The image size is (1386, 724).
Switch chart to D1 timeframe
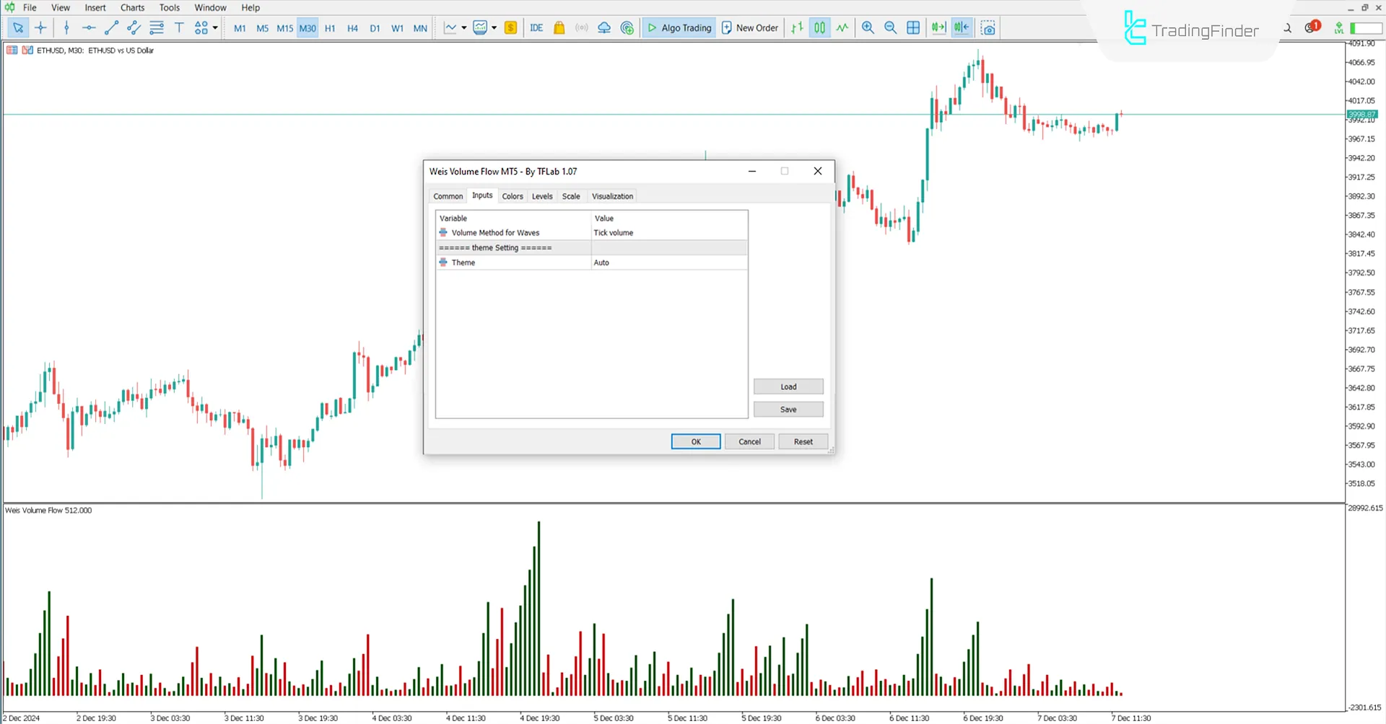point(375,28)
